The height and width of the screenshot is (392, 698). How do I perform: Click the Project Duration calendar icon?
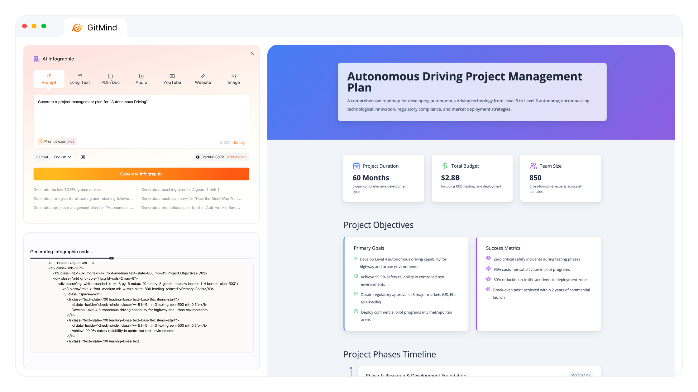pyautogui.click(x=356, y=166)
